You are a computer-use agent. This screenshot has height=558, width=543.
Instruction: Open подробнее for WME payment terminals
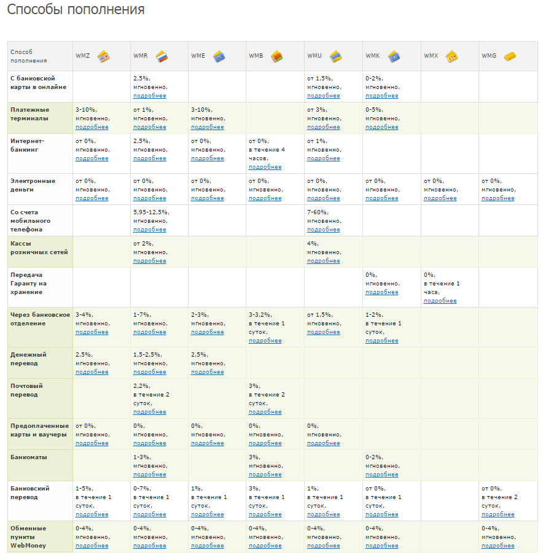coord(207,127)
